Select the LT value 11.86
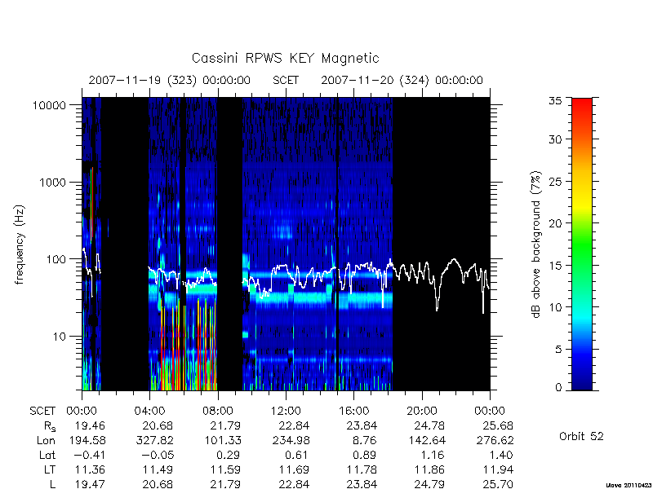 tap(430, 469)
